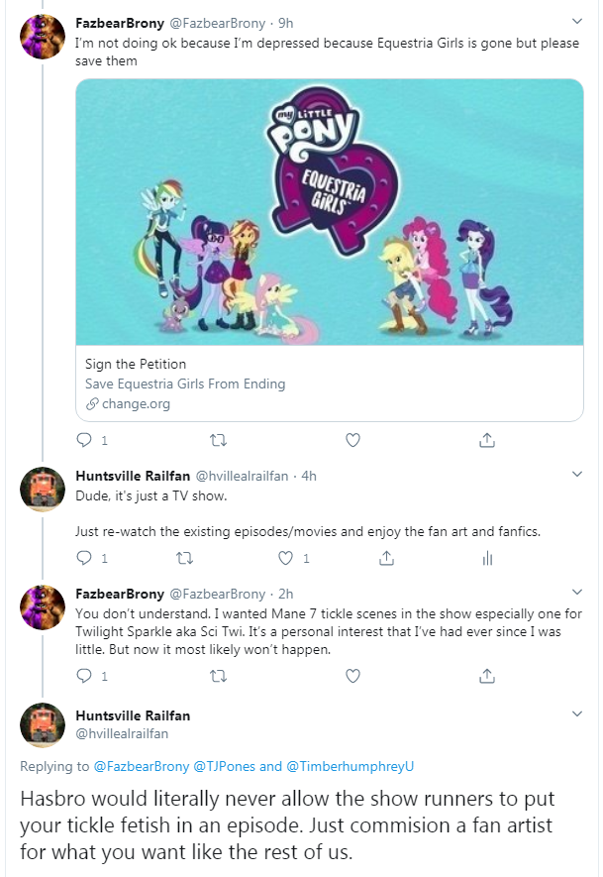Share the "You don't understand" tweet

coord(486,676)
